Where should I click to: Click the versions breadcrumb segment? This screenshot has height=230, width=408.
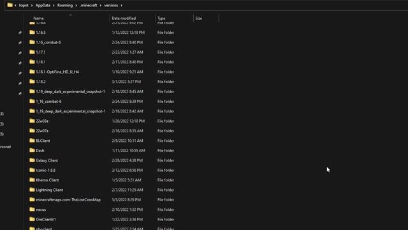click(111, 5)
